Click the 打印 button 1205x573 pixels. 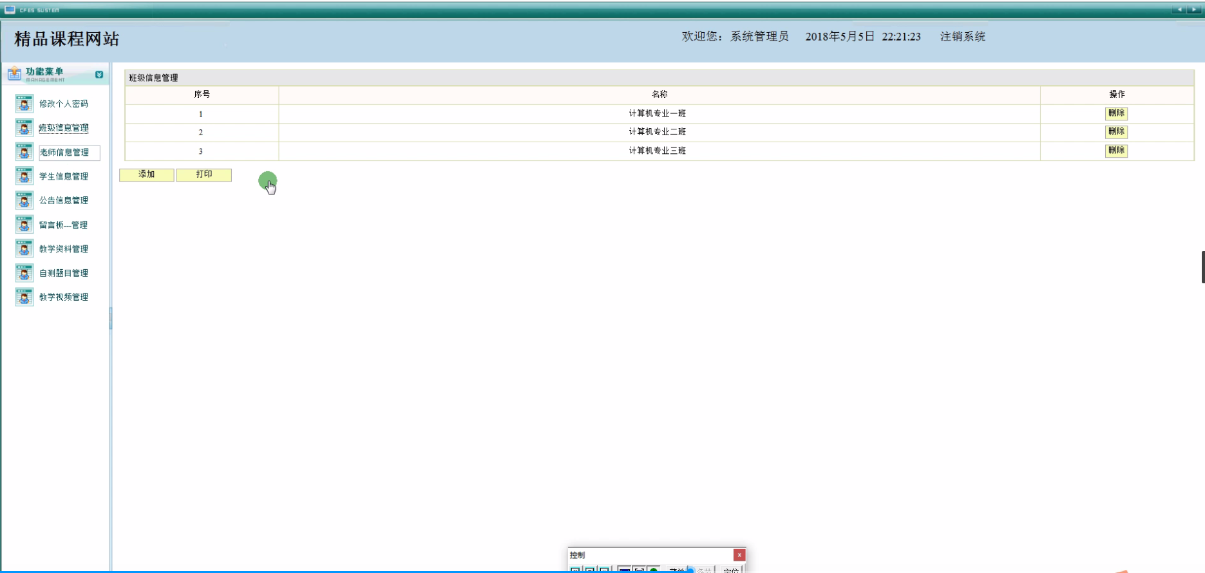[204, 174]
